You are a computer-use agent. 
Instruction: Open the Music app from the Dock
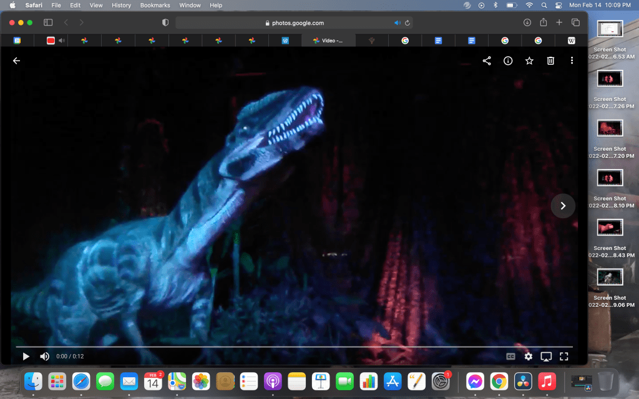[x=547, y=382]
